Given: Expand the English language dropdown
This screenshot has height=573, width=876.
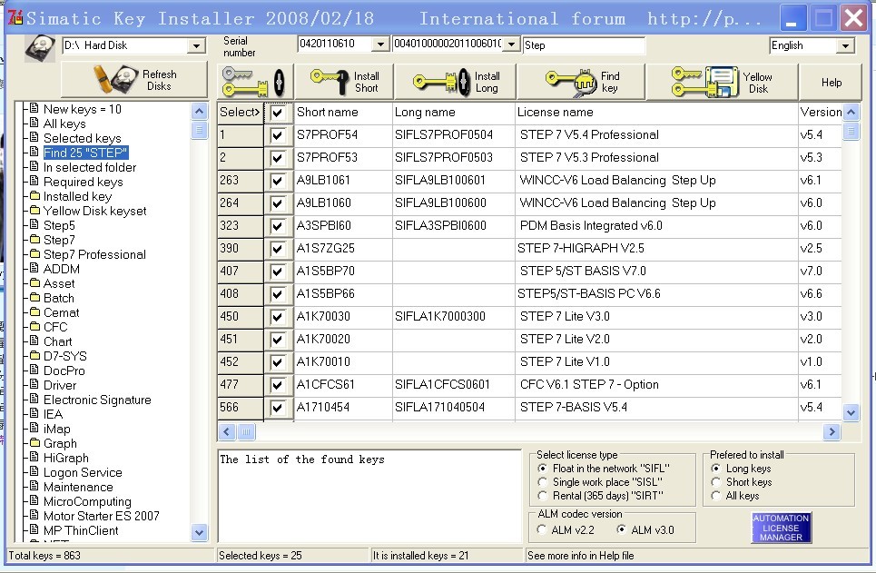Looking at the screenshot, I should [845, 45].
